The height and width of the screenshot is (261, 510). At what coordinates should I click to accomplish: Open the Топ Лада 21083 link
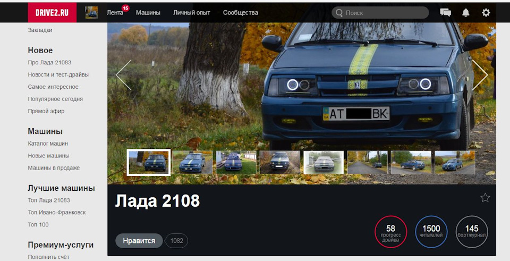tap(49, 200)
